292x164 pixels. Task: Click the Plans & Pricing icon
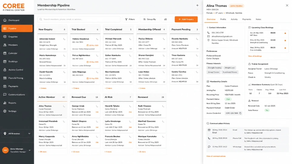point(5,78)
